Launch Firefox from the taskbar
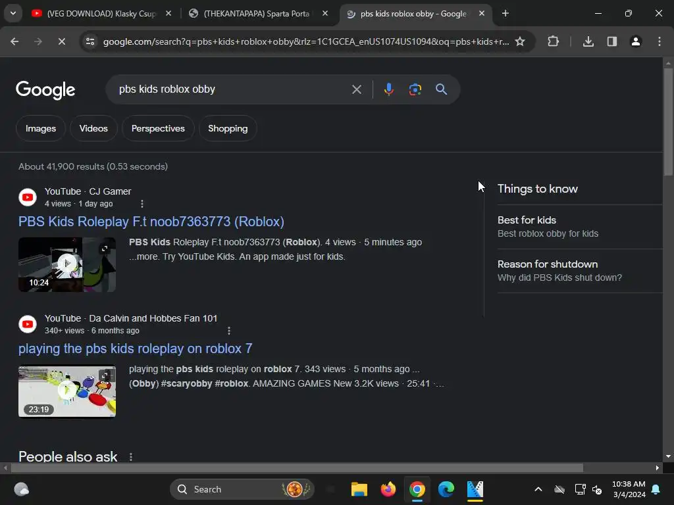 click(388, 489)
